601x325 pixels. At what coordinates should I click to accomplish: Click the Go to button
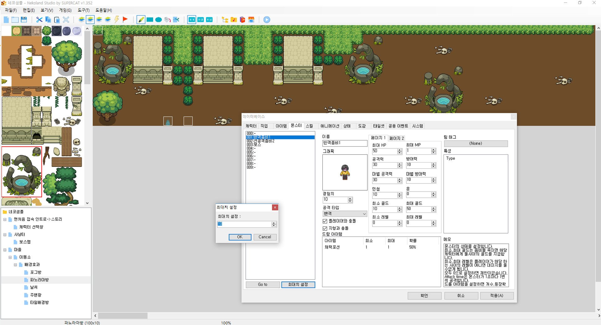[263, 284]
